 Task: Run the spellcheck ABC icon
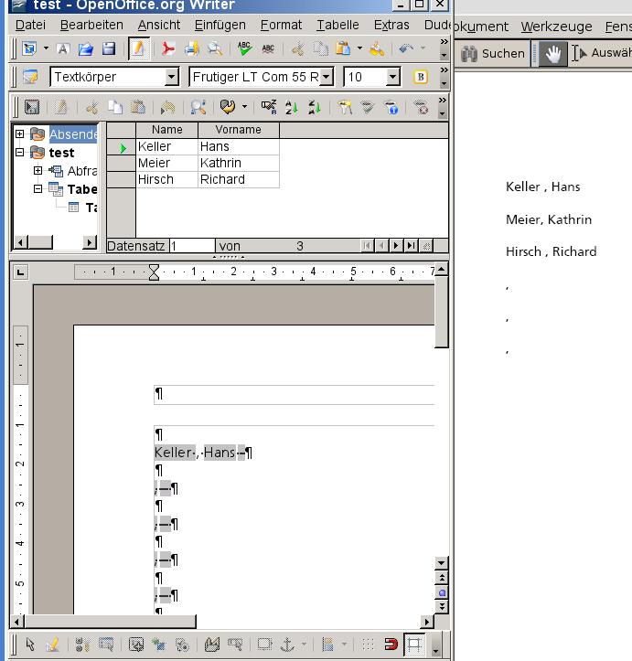[244, 49]
